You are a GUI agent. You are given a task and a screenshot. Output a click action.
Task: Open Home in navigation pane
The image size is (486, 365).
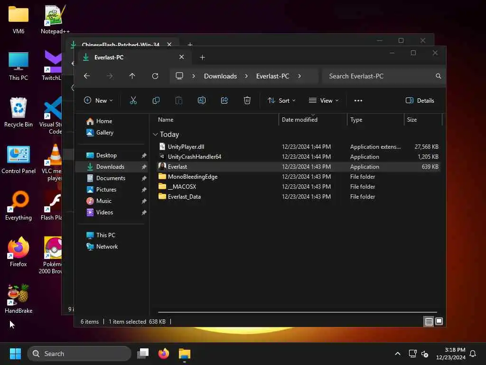point(104,121)
